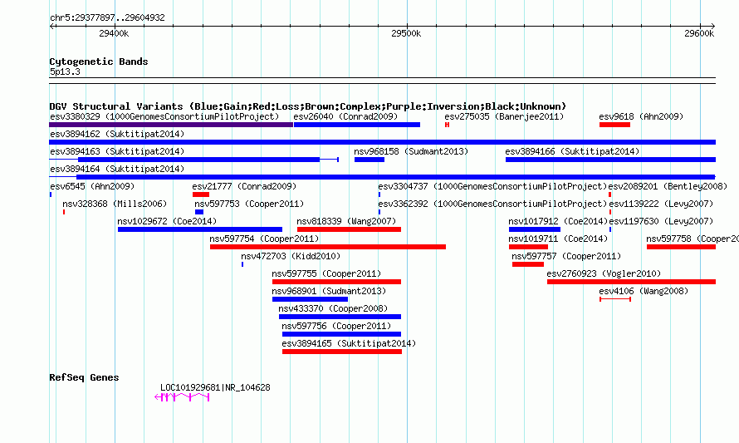Click the esv3380329 purple inversion bar
This screenshot has width=739, height=443.
click(171, 125)
